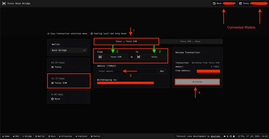Click the Enter amount input field
Viewport: 269px width, 139px height.
coord(126,71)
